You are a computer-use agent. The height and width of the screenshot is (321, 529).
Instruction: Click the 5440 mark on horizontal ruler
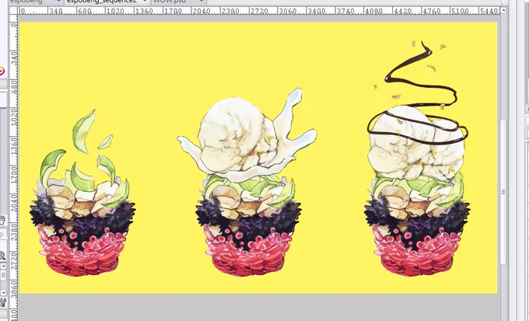(489, 11)
